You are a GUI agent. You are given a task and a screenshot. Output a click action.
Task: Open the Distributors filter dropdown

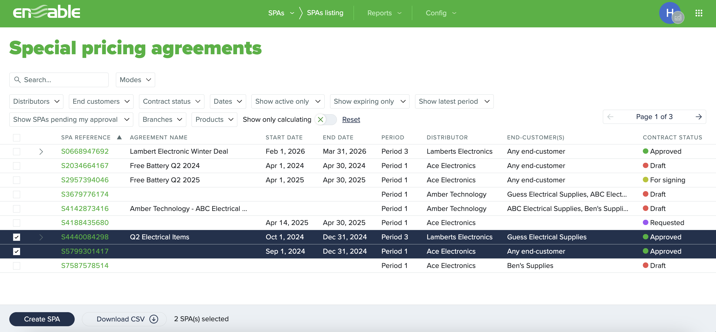click(36, 102)
